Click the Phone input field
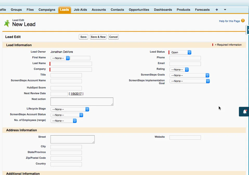This screenshot has width=249, height=175. tap(185, 58)
